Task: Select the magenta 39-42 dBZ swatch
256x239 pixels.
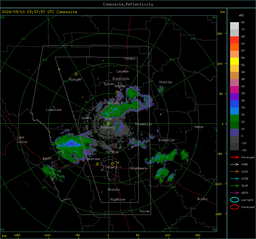Action: point(234,90)
